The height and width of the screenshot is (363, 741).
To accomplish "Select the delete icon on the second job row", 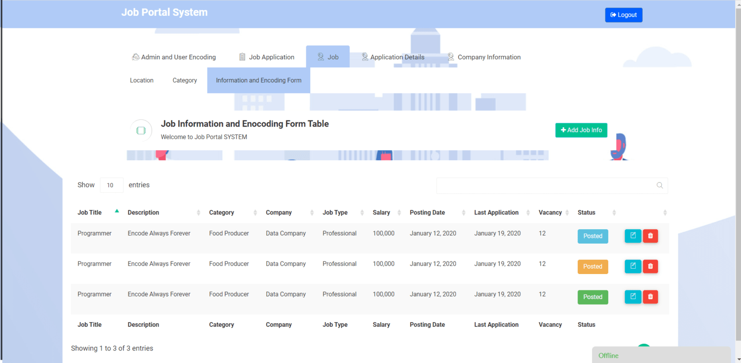I will tap(650, 266).
